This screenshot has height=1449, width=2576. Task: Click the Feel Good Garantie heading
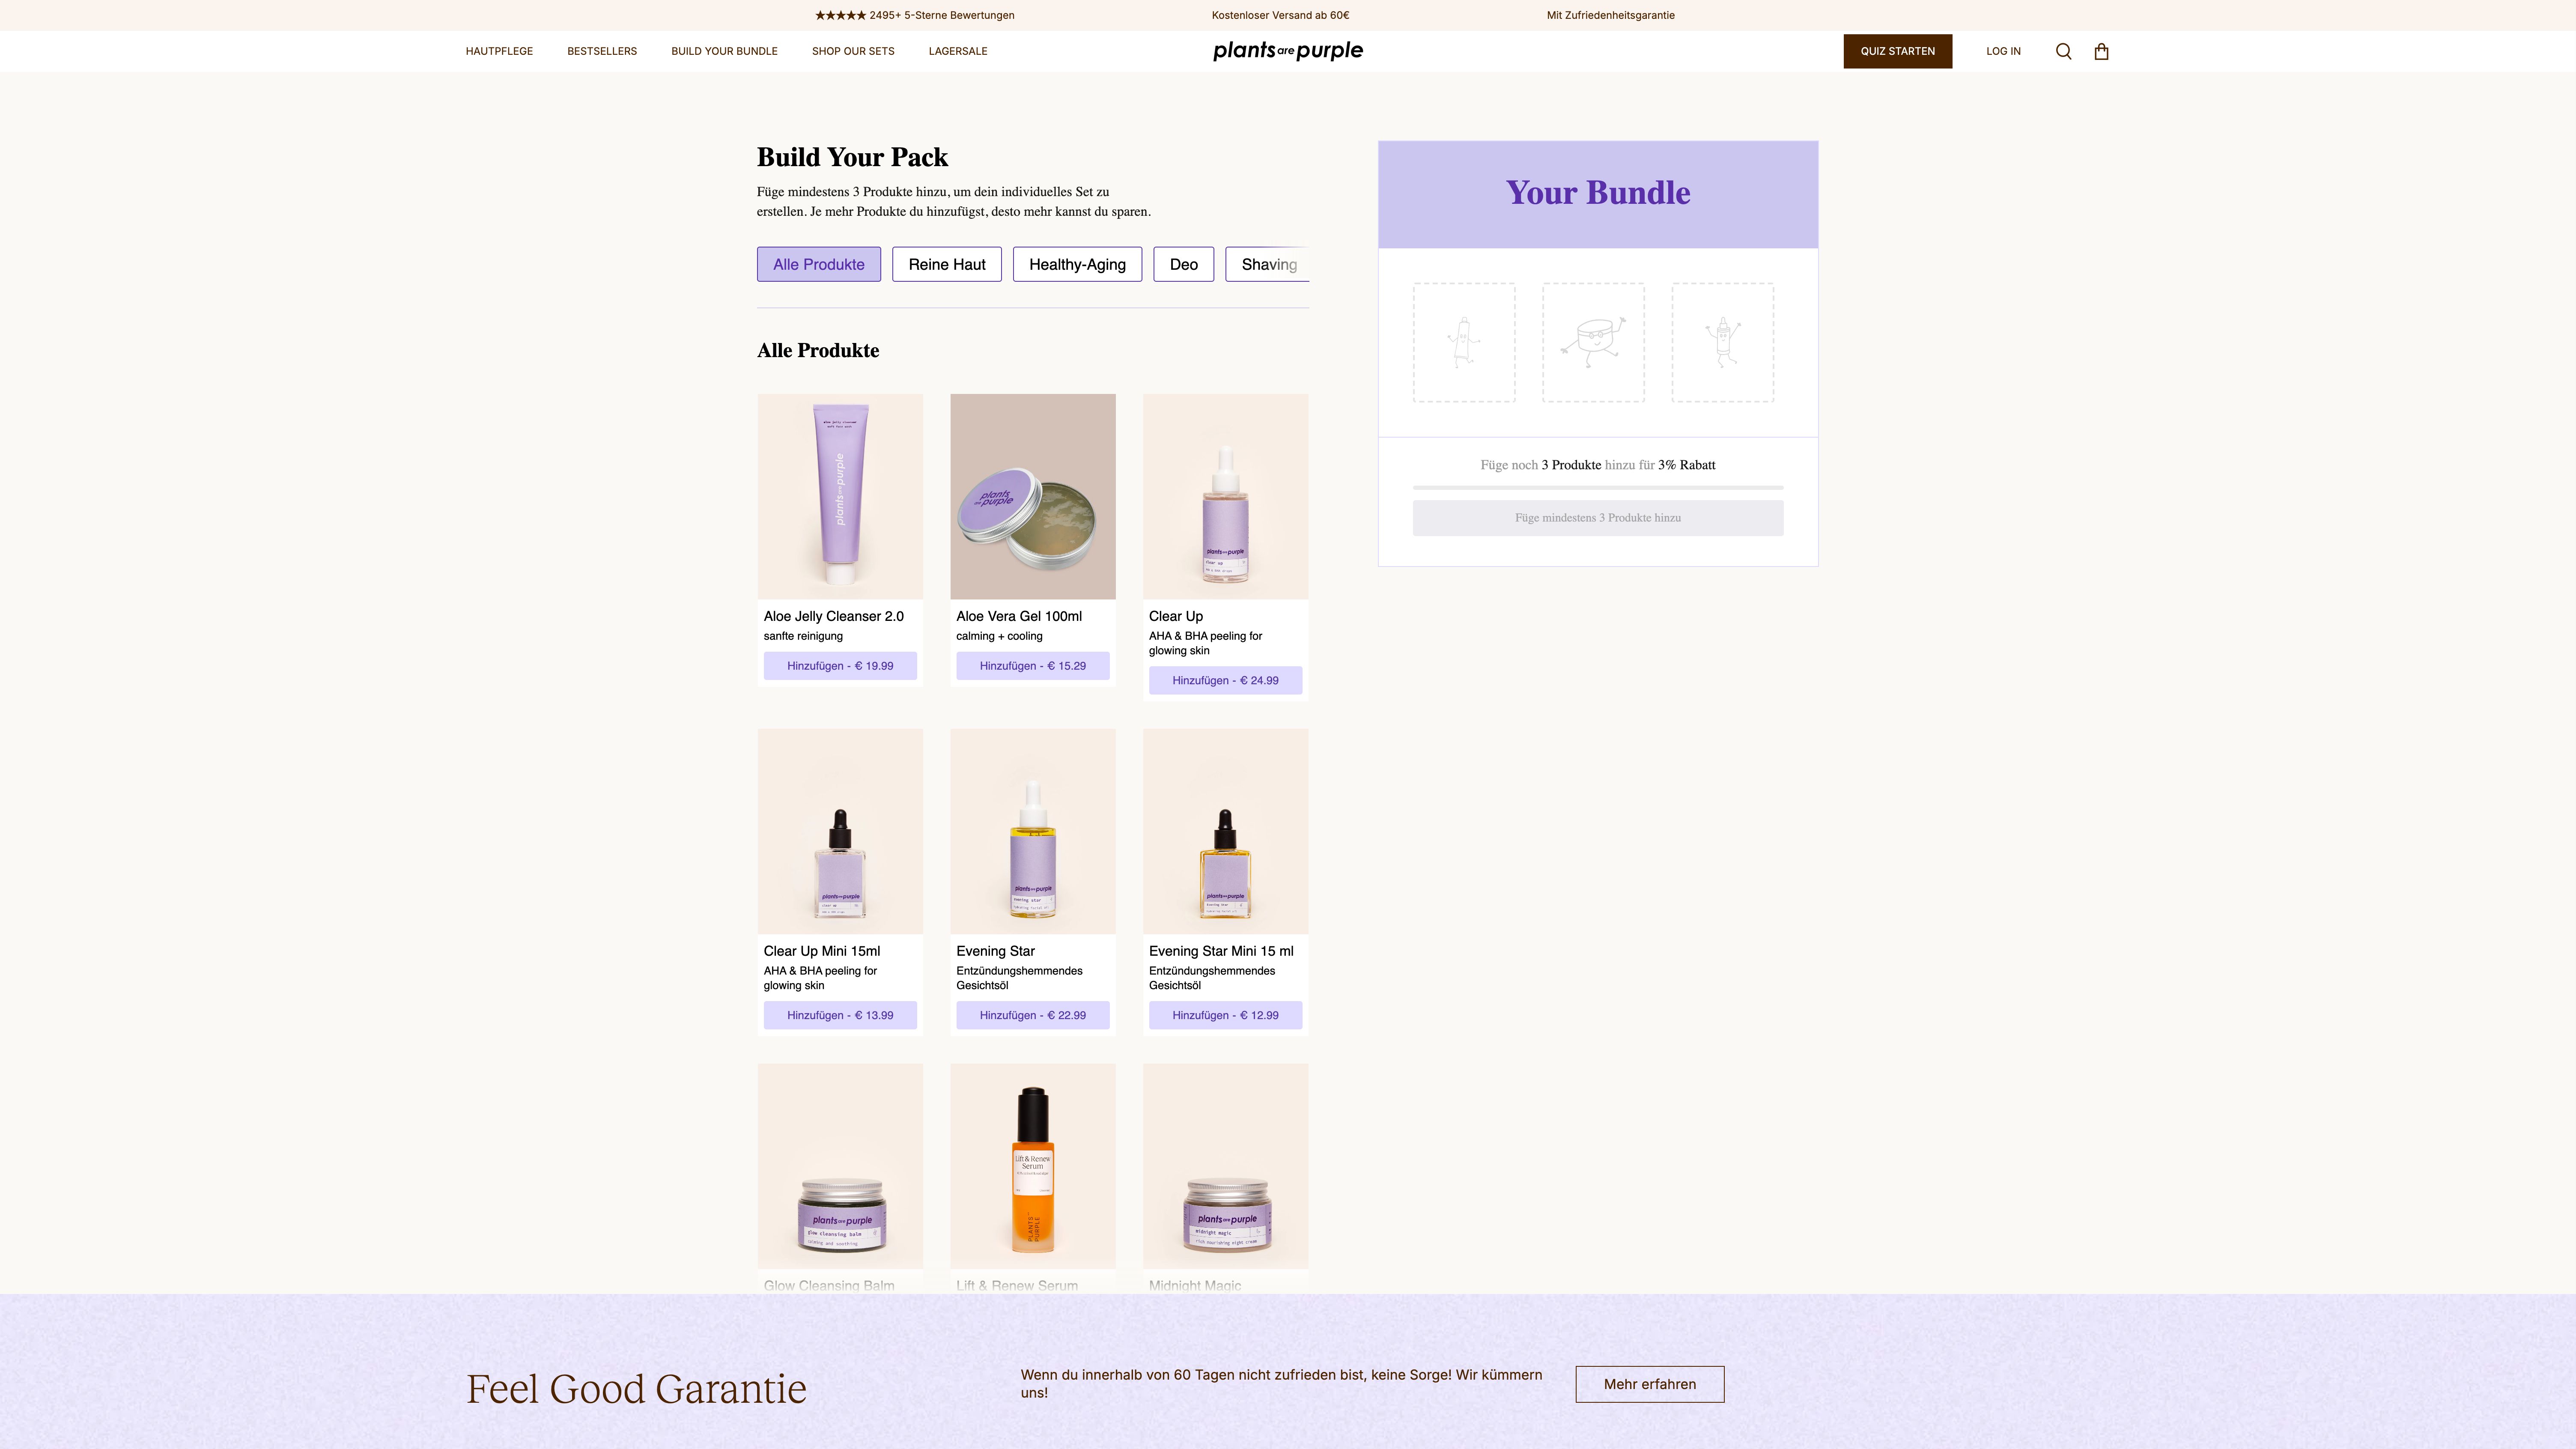[x=636, y=1389]
